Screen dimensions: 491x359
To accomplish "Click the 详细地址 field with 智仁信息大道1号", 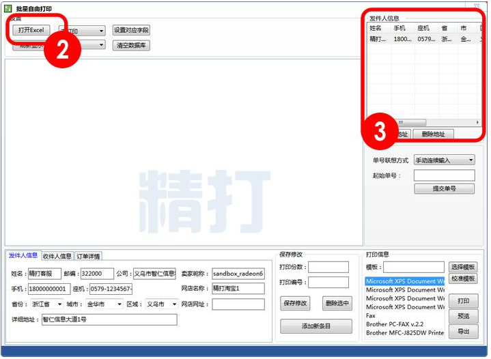I will click(109, 319).
